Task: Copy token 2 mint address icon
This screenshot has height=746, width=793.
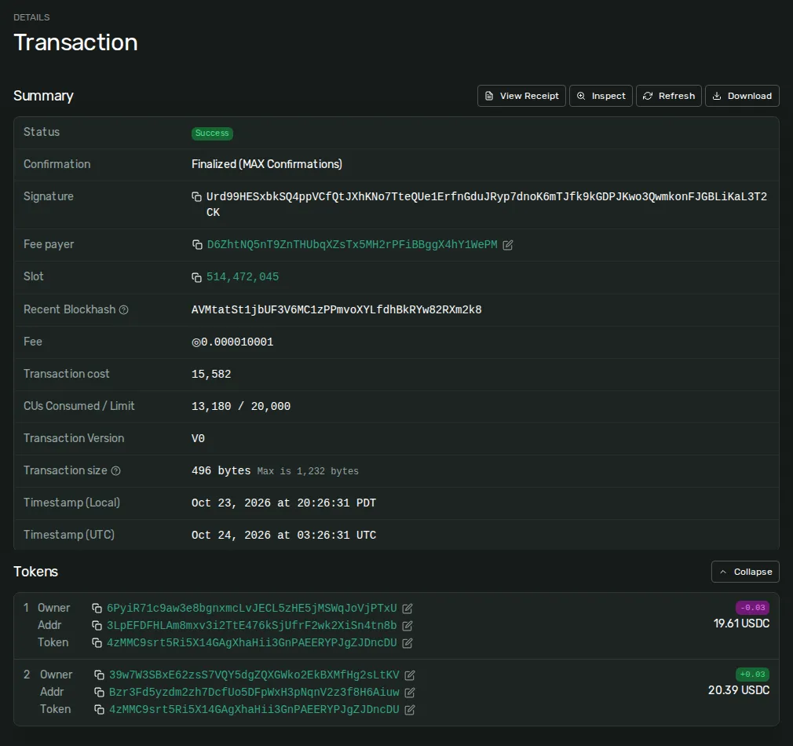Action: tap(99, 710)
